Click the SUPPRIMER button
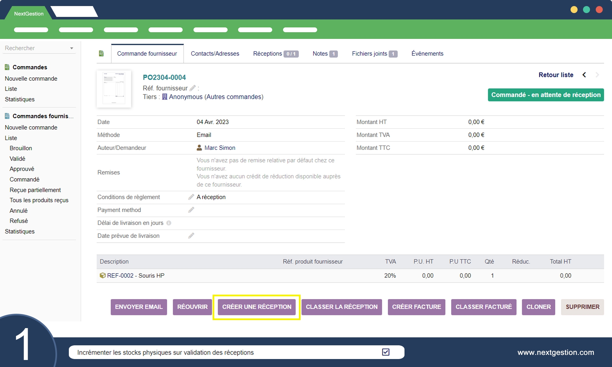The width and height of the screenshot is (612, 367). pyautogui.click(x=582, y=307)
